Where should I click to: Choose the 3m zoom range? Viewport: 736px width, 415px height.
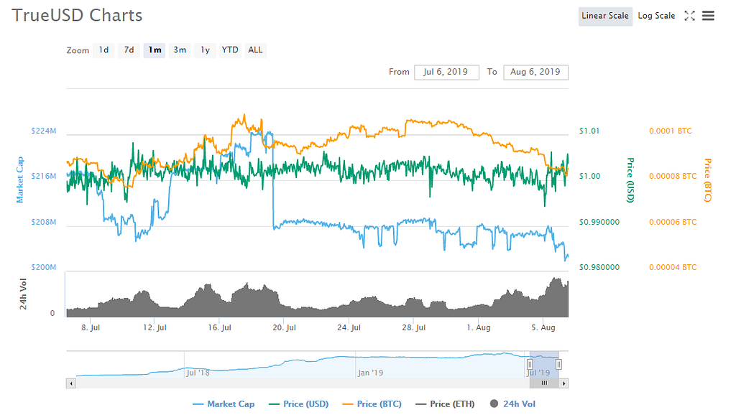[180, 50]
